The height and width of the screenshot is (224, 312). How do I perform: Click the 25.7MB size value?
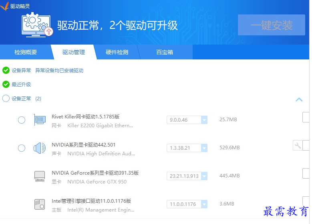point(228,120)
